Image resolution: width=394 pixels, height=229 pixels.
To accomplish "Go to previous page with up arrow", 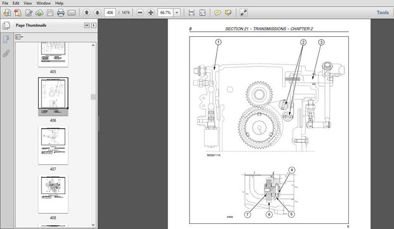I will 86,13.
